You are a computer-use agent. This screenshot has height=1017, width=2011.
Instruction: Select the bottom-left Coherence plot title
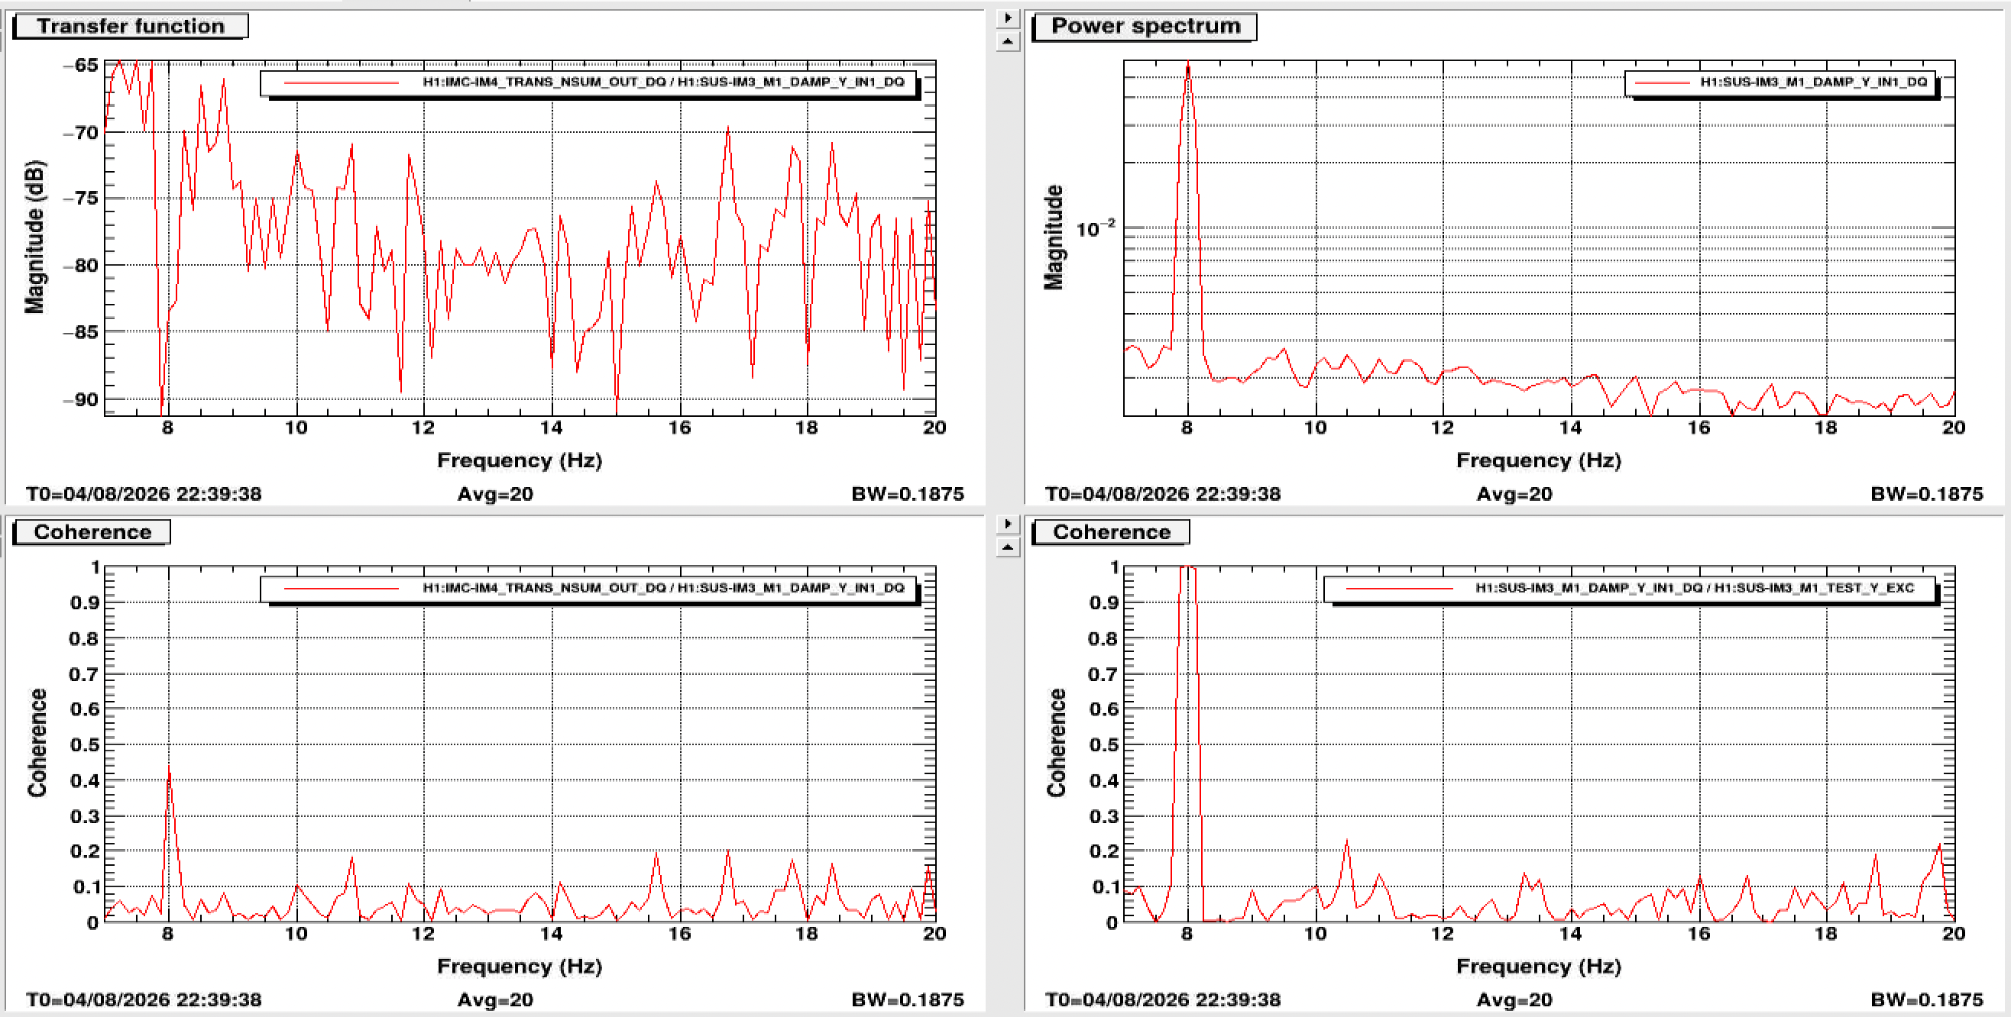(x=92, y=532)
